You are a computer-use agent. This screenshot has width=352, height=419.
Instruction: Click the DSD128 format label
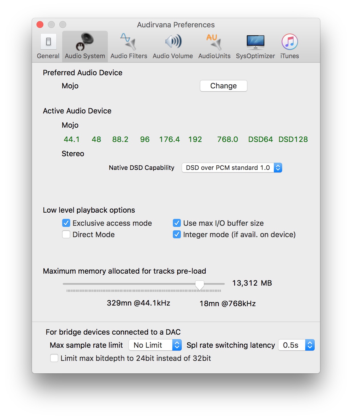293,139
